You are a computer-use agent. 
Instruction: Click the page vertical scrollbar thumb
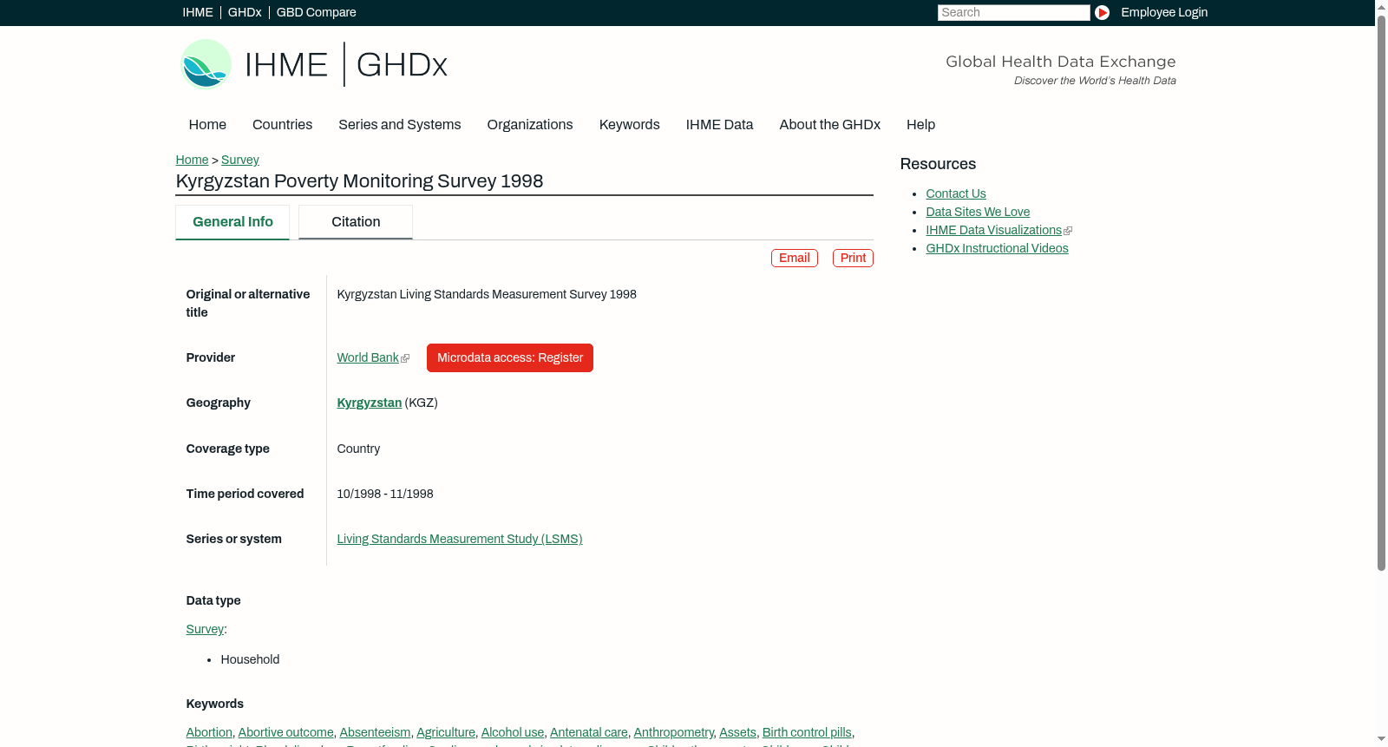[x=1381, y=292]
